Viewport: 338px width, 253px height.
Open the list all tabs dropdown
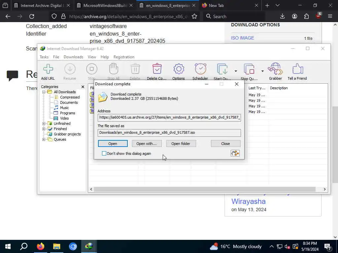tap(278, 5)
